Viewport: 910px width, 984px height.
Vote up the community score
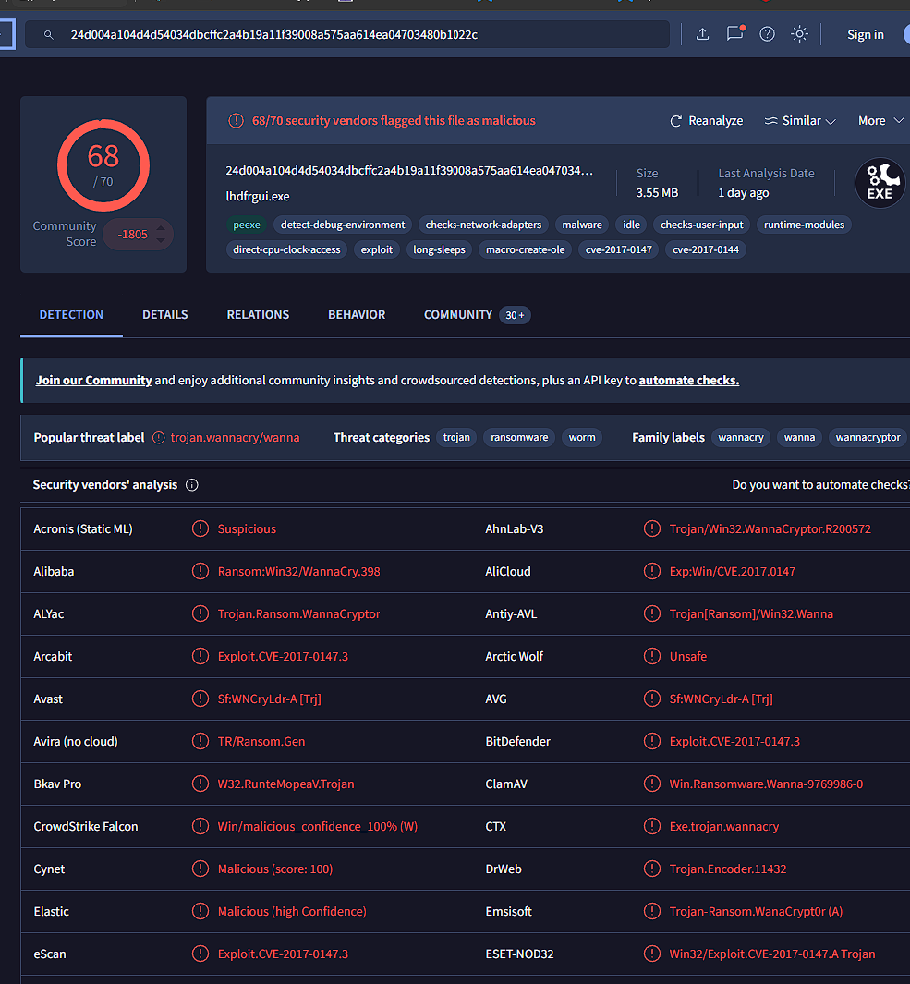161,228
